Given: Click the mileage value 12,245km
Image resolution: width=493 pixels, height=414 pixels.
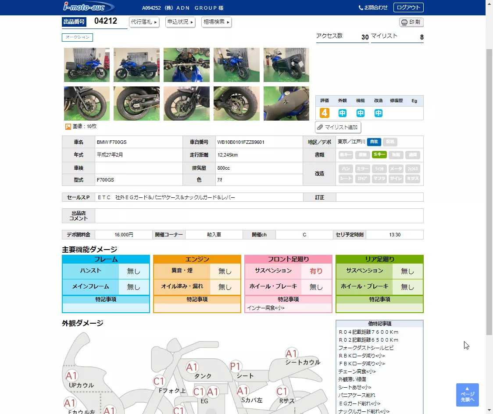Looking at the screenshot, I should (227, 155).
